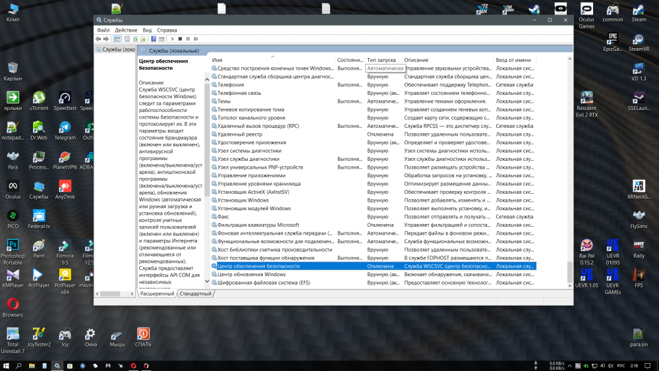Screen dimensions: 659x371
Task: Open the Действие menu
Action: 126,30
